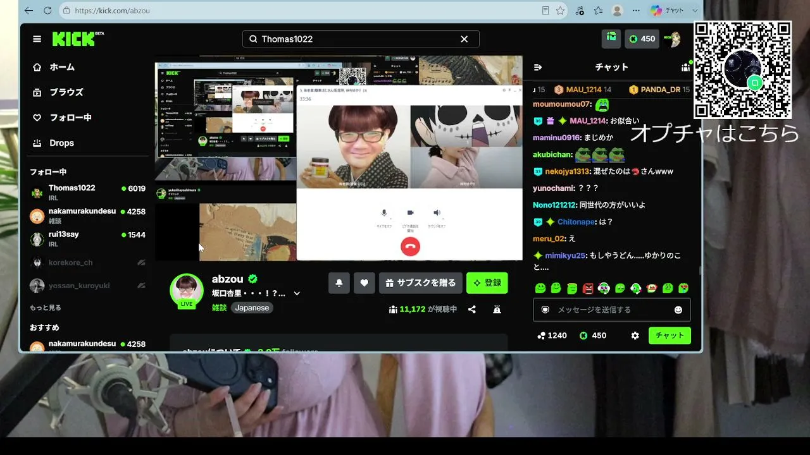The image size is (810, 455).
Task: Select the first green smiling emote
Action: pos(540,288)
